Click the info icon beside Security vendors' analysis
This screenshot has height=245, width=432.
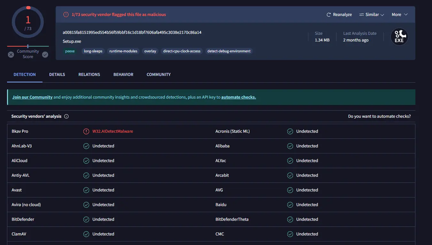pos(66,116)
